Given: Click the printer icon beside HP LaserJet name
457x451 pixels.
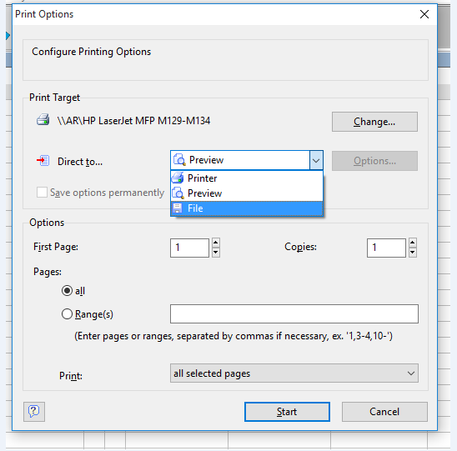Looking at the screenshot, I should pyautogui.click(x=43, y=120).
